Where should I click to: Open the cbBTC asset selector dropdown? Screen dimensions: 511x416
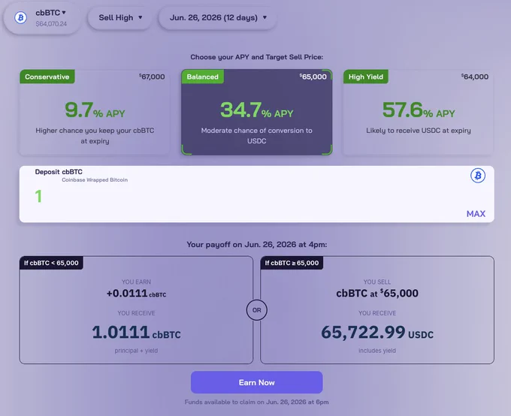42,18
